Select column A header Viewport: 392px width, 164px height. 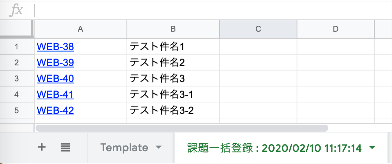80,29
